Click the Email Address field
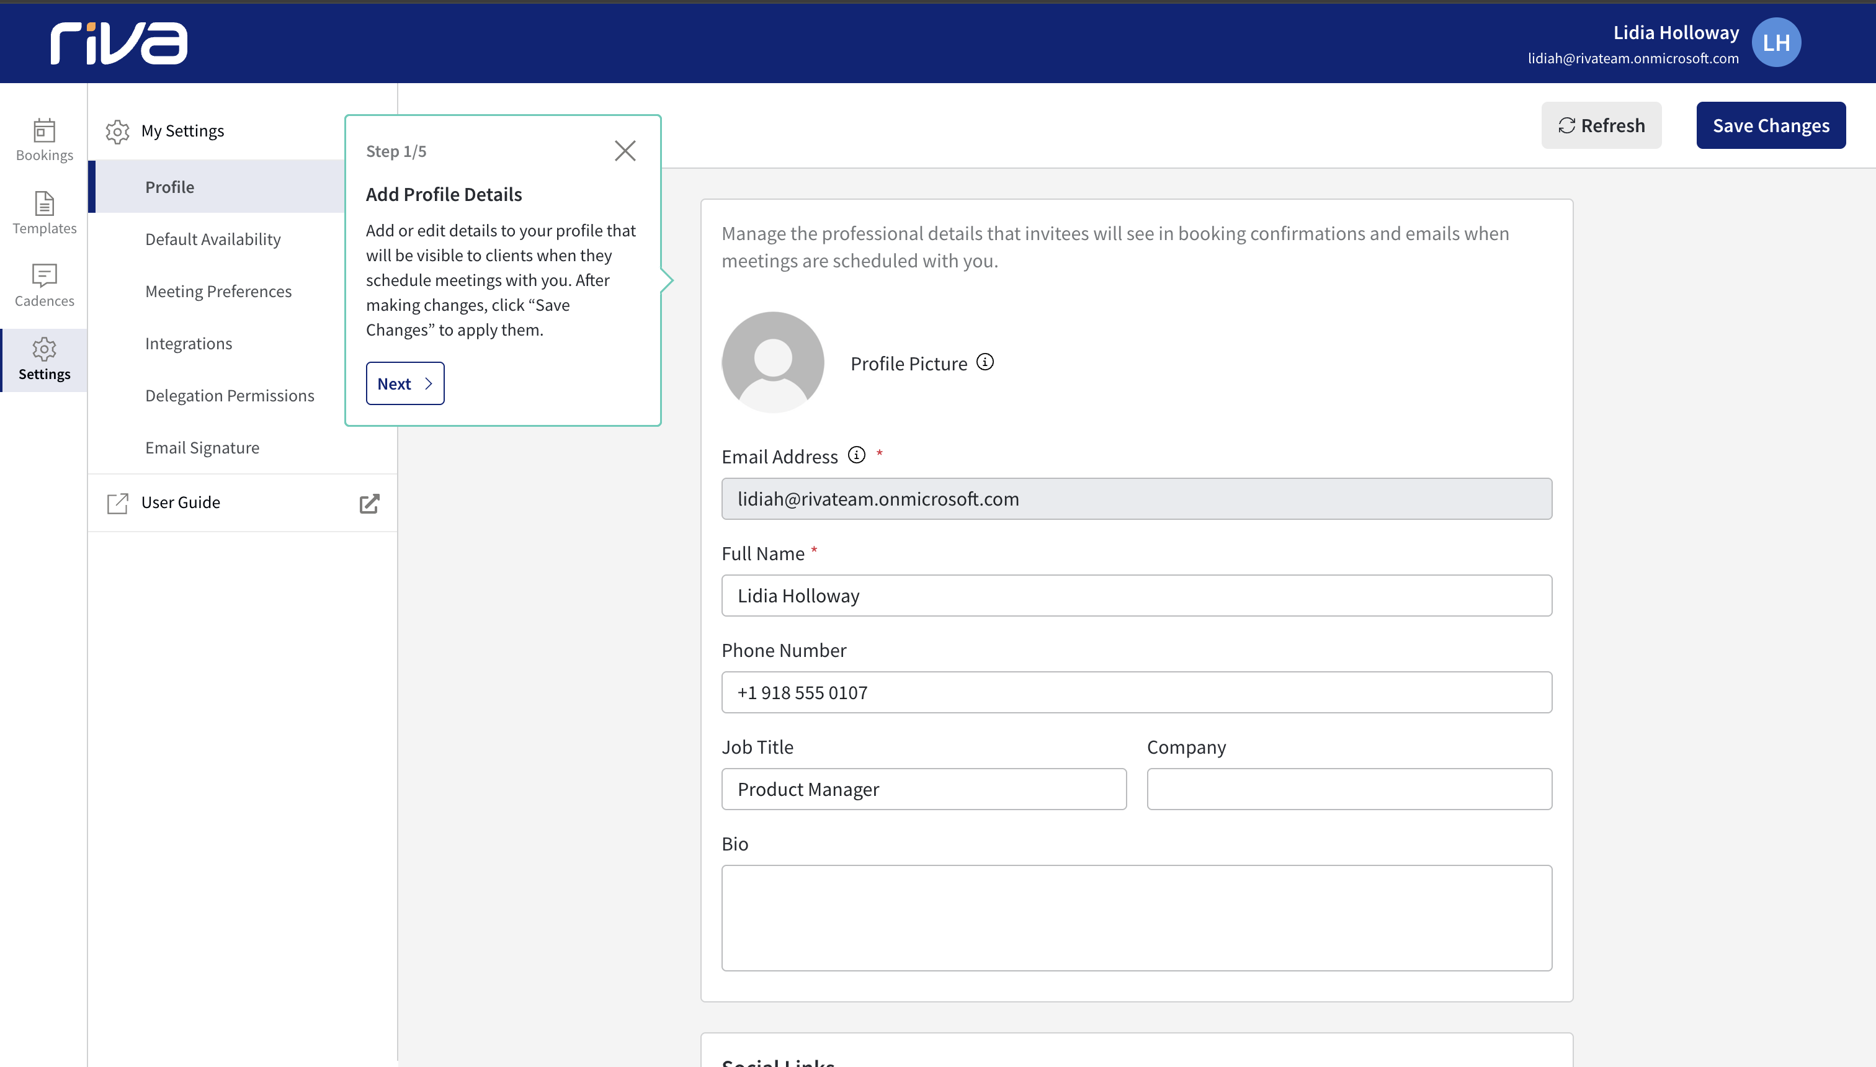 (x=1137, y=499)
